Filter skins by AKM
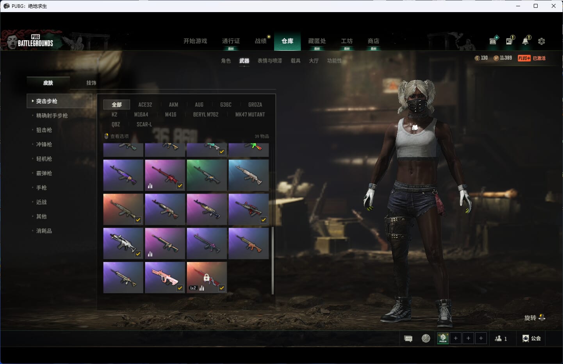 point(173,105)
